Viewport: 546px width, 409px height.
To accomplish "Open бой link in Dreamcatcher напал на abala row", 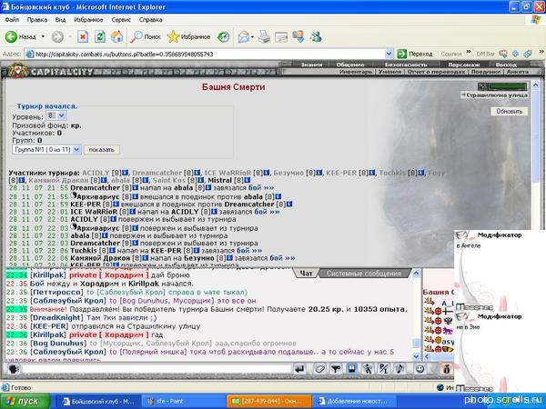I will coord(261,188).
